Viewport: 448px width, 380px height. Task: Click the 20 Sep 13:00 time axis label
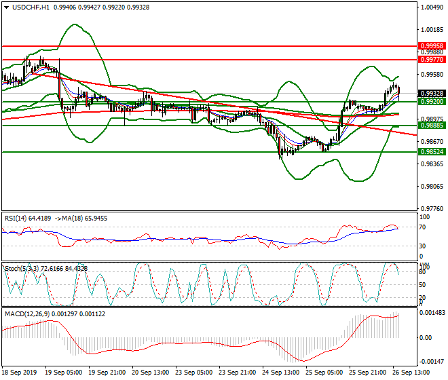(x=151, y=373)
